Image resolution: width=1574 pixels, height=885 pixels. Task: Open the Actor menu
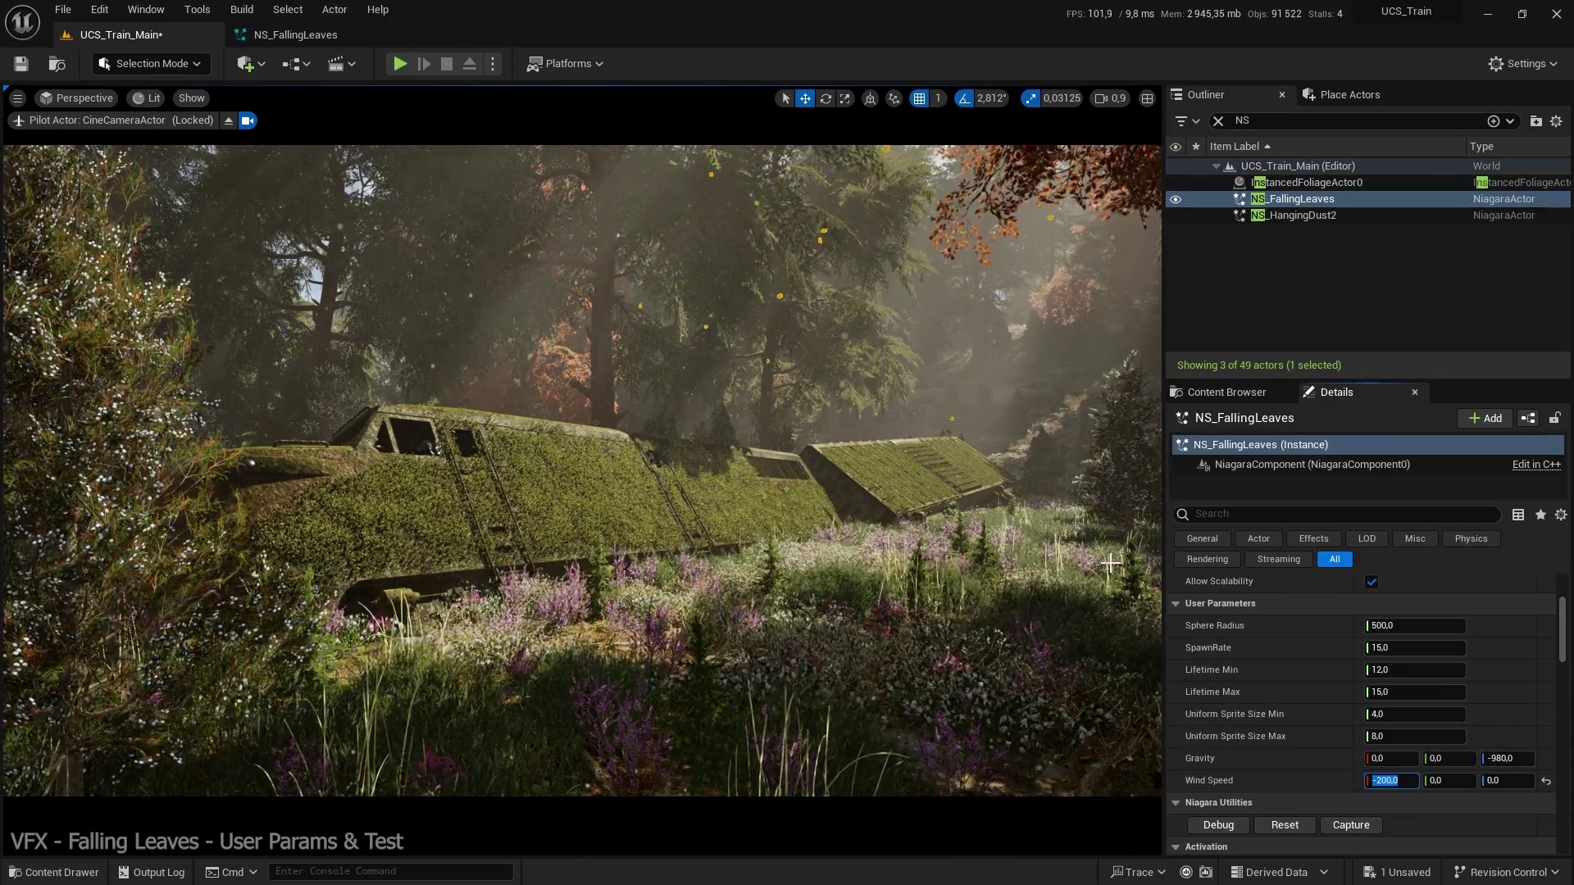click(334, 10)
